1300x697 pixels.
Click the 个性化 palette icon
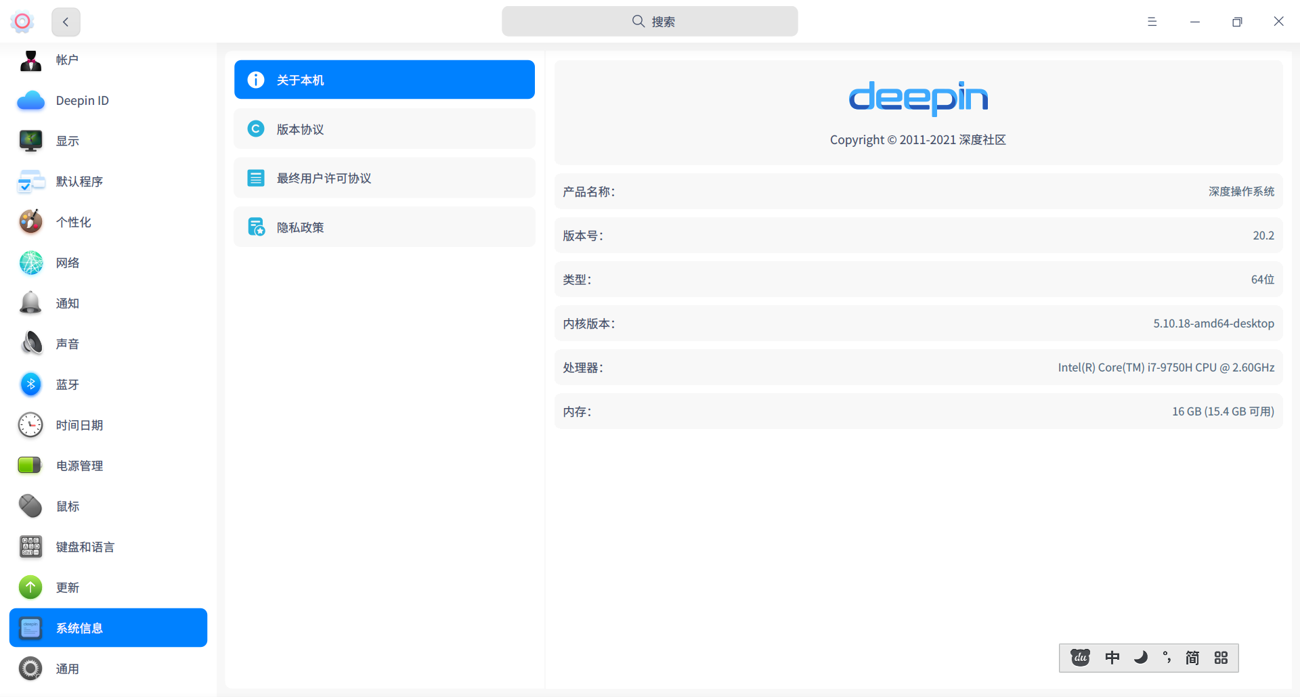30,222
